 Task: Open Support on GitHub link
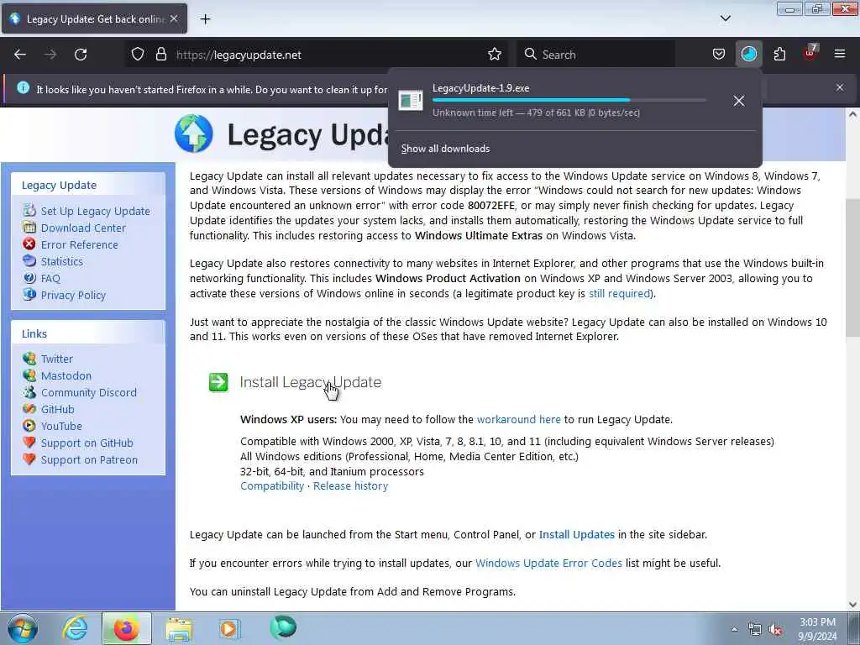pos(87,443)
